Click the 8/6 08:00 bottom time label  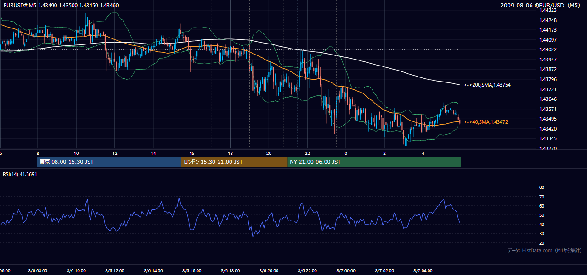[38, 271]
